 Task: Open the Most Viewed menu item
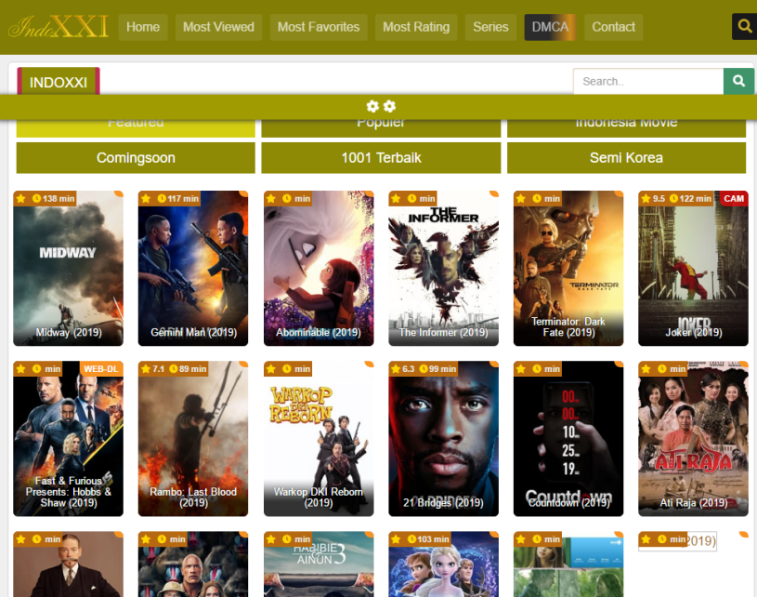click(218, 27)
